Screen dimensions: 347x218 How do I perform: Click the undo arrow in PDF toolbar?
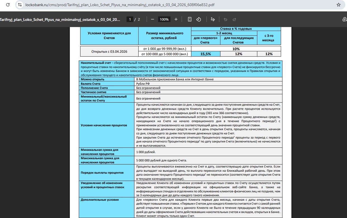point(225,19)
